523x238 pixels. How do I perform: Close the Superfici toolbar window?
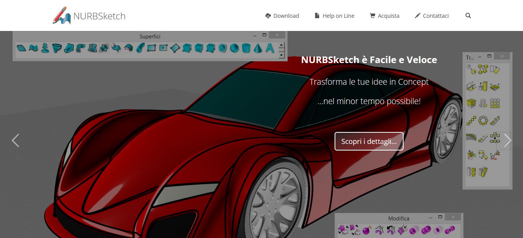[x=277, y=35]
